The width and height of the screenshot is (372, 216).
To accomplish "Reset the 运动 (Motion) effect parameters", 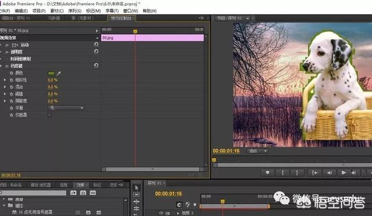I will (x=96, y=44).
